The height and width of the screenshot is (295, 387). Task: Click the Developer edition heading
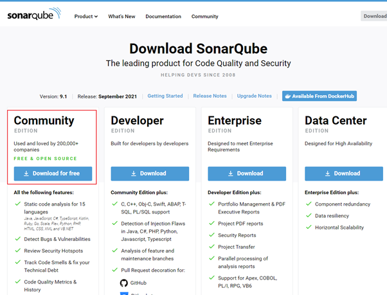pyautogui.click(x=137, y=121)
